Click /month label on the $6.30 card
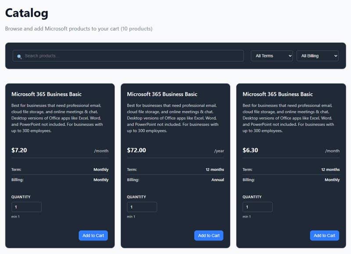351x254 pixels. [x=333, y=151]
